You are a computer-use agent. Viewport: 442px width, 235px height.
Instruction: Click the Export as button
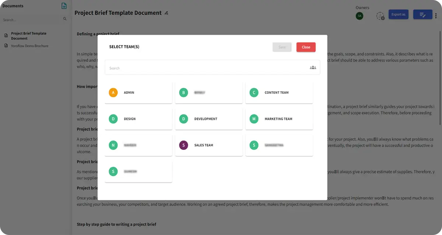click(398, 15)
